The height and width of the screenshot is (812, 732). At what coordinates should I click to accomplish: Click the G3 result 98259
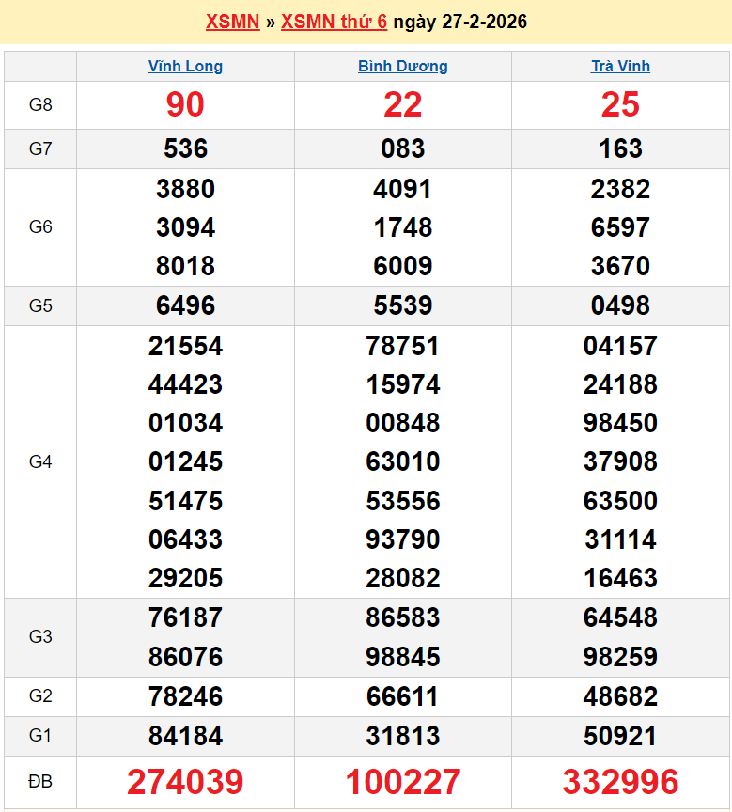click(620, 656)
